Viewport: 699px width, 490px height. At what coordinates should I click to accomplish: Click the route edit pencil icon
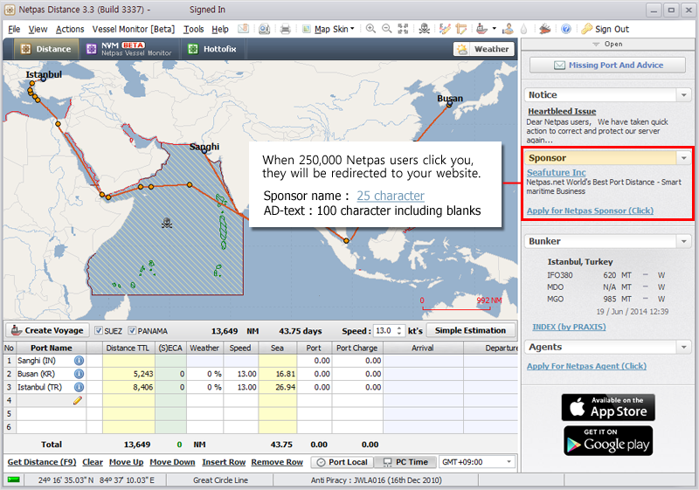point(445,29)
